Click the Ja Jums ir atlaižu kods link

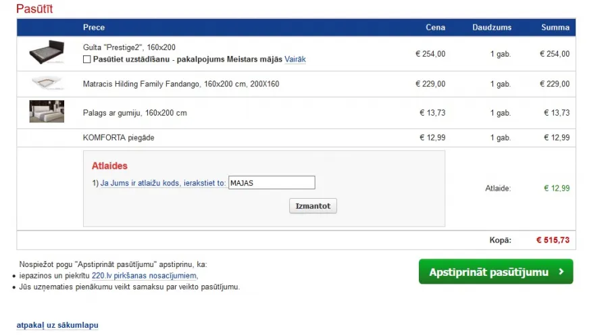point(163,183)
